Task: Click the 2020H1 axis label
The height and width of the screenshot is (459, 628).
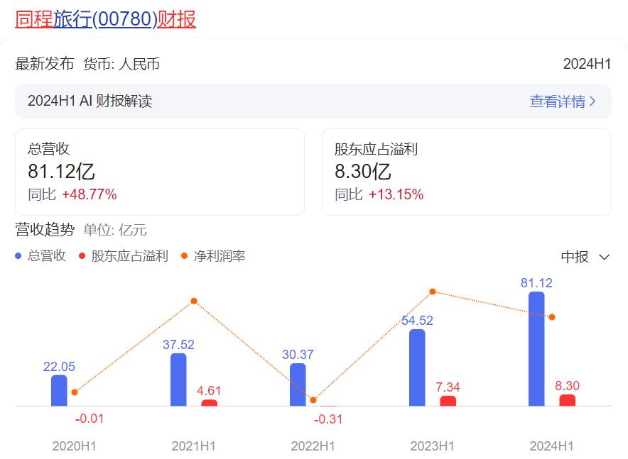Action: coord(74,446)
